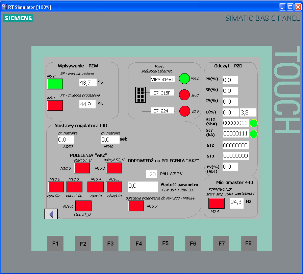Viewport: 303px width, 274px height.
Task: Toggle M10.3 odczyt Cp button
Action: (74, 187)
